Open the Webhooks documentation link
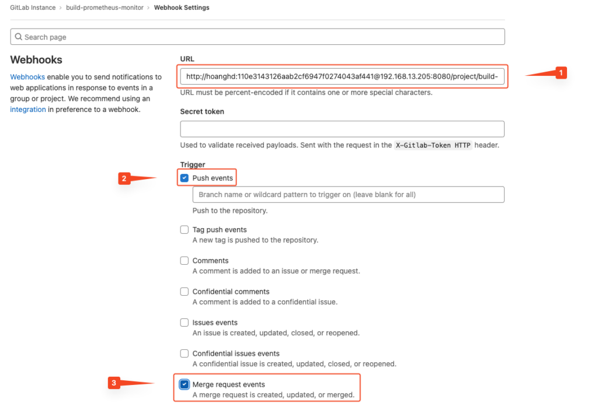Viewport: 598px width, 403px height. (27, 77)
